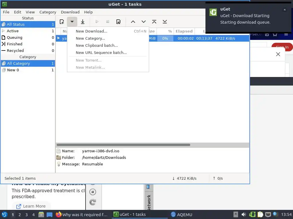Click the horizontal scrollbar of download list
Screen dimensions: 293x219
point(123,145)
